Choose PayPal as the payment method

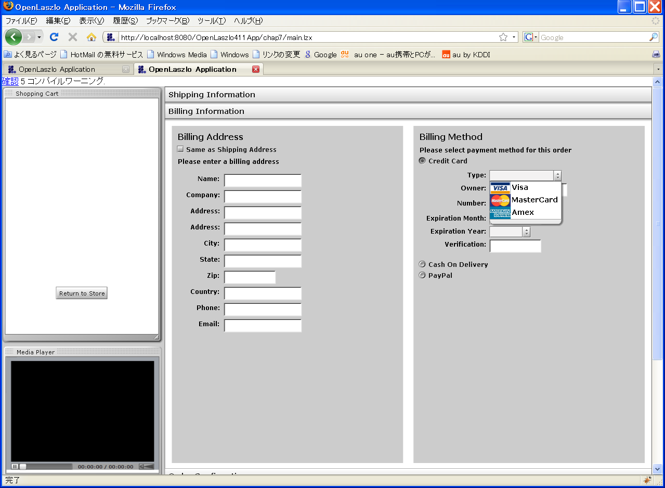(422, 275)
